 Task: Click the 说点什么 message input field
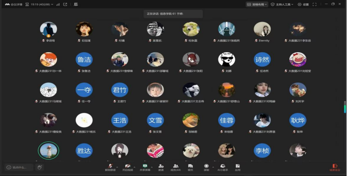[19, 167]
